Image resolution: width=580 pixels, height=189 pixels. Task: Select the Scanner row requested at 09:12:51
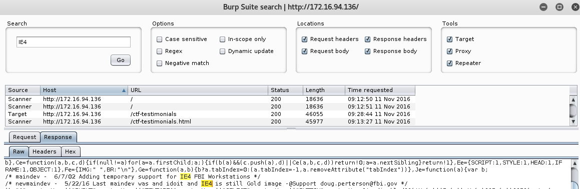210,106
